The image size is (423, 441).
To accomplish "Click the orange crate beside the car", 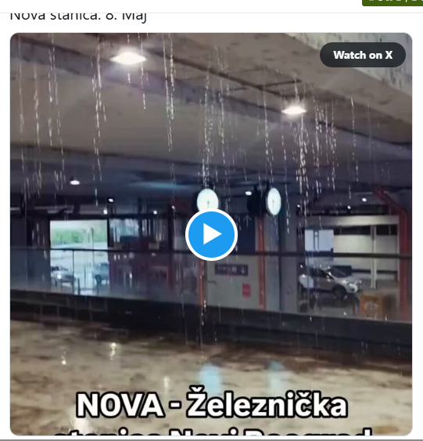I will pyautogui.click(x=371, y=306).
